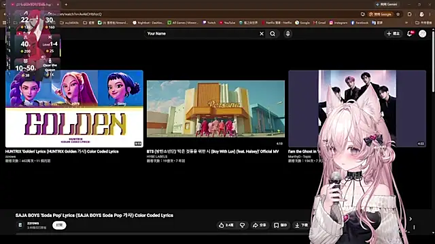Open Gmail bookmark
The width and height of the screenshot is (435, 244).
319,22
